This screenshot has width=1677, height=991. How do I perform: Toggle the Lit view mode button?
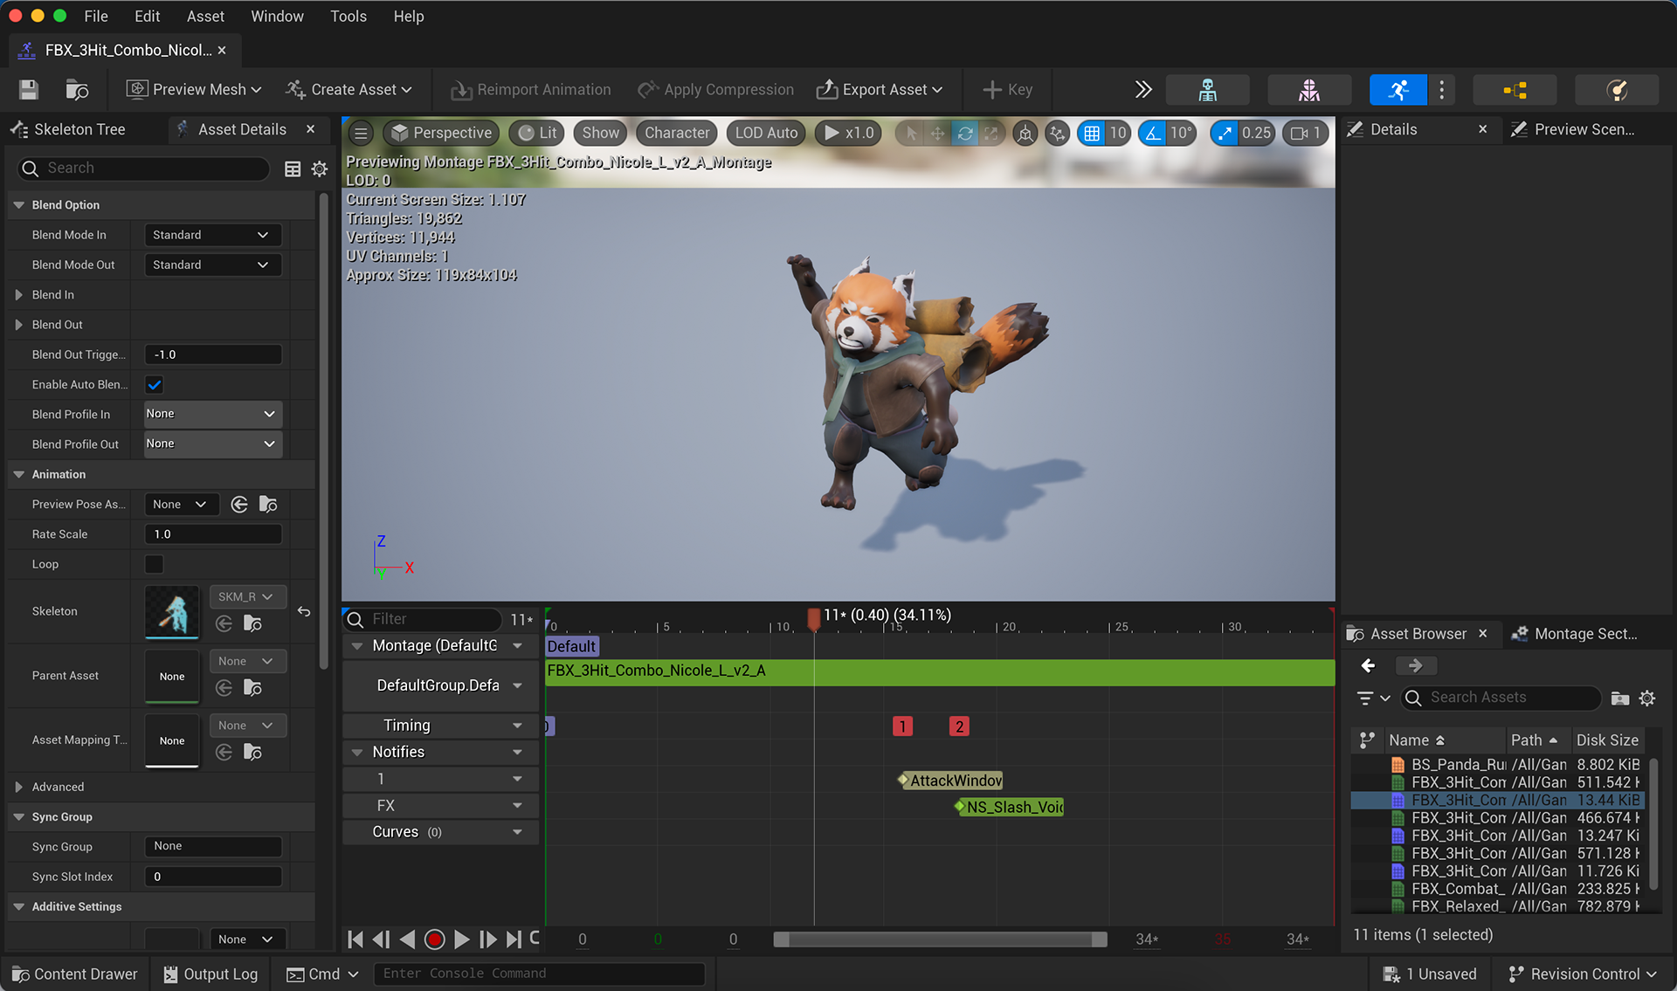tap(537, 133)
